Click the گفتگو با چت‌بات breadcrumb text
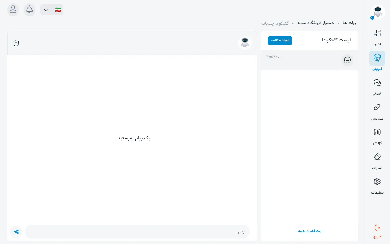The image size is (390, 244). (275, 23)
